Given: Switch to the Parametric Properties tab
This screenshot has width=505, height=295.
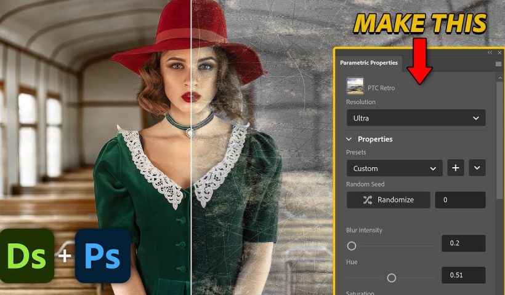Looking at the screenshot, I should [x=369, y=63].
